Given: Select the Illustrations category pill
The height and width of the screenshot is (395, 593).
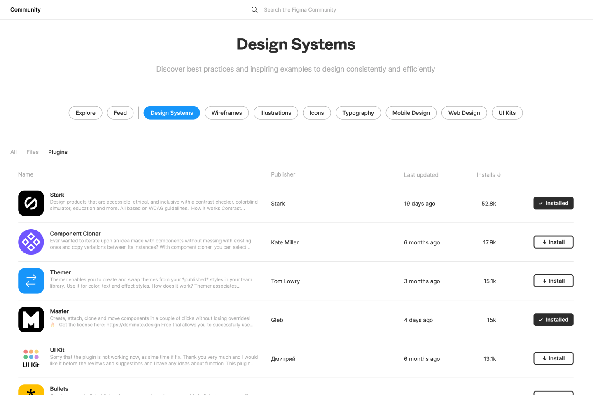Looking at the screenshot, I should [276, 113].
